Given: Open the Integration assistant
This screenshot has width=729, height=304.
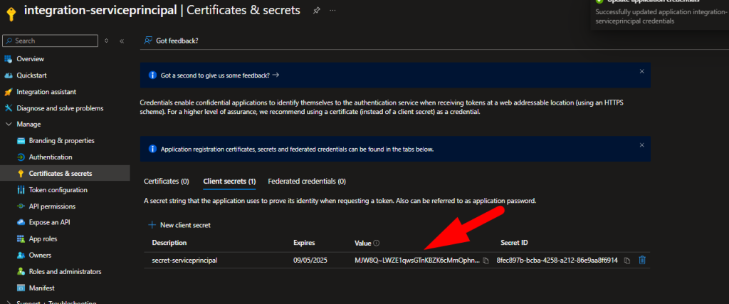Looking at the screenshot, I should 46,92.
